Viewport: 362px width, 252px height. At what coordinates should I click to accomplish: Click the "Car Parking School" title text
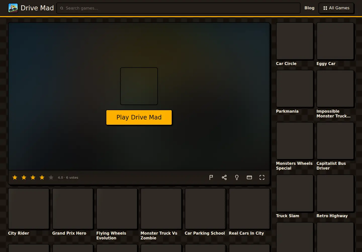[x=205, y=233]
